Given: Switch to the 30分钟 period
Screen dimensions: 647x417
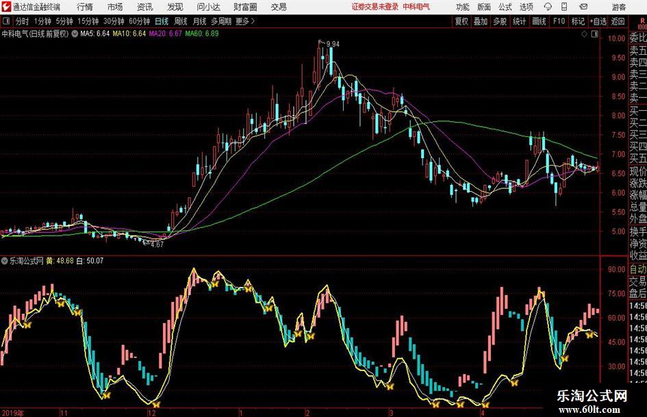Looking at the screenshot, I should click(x=114, y=21).
